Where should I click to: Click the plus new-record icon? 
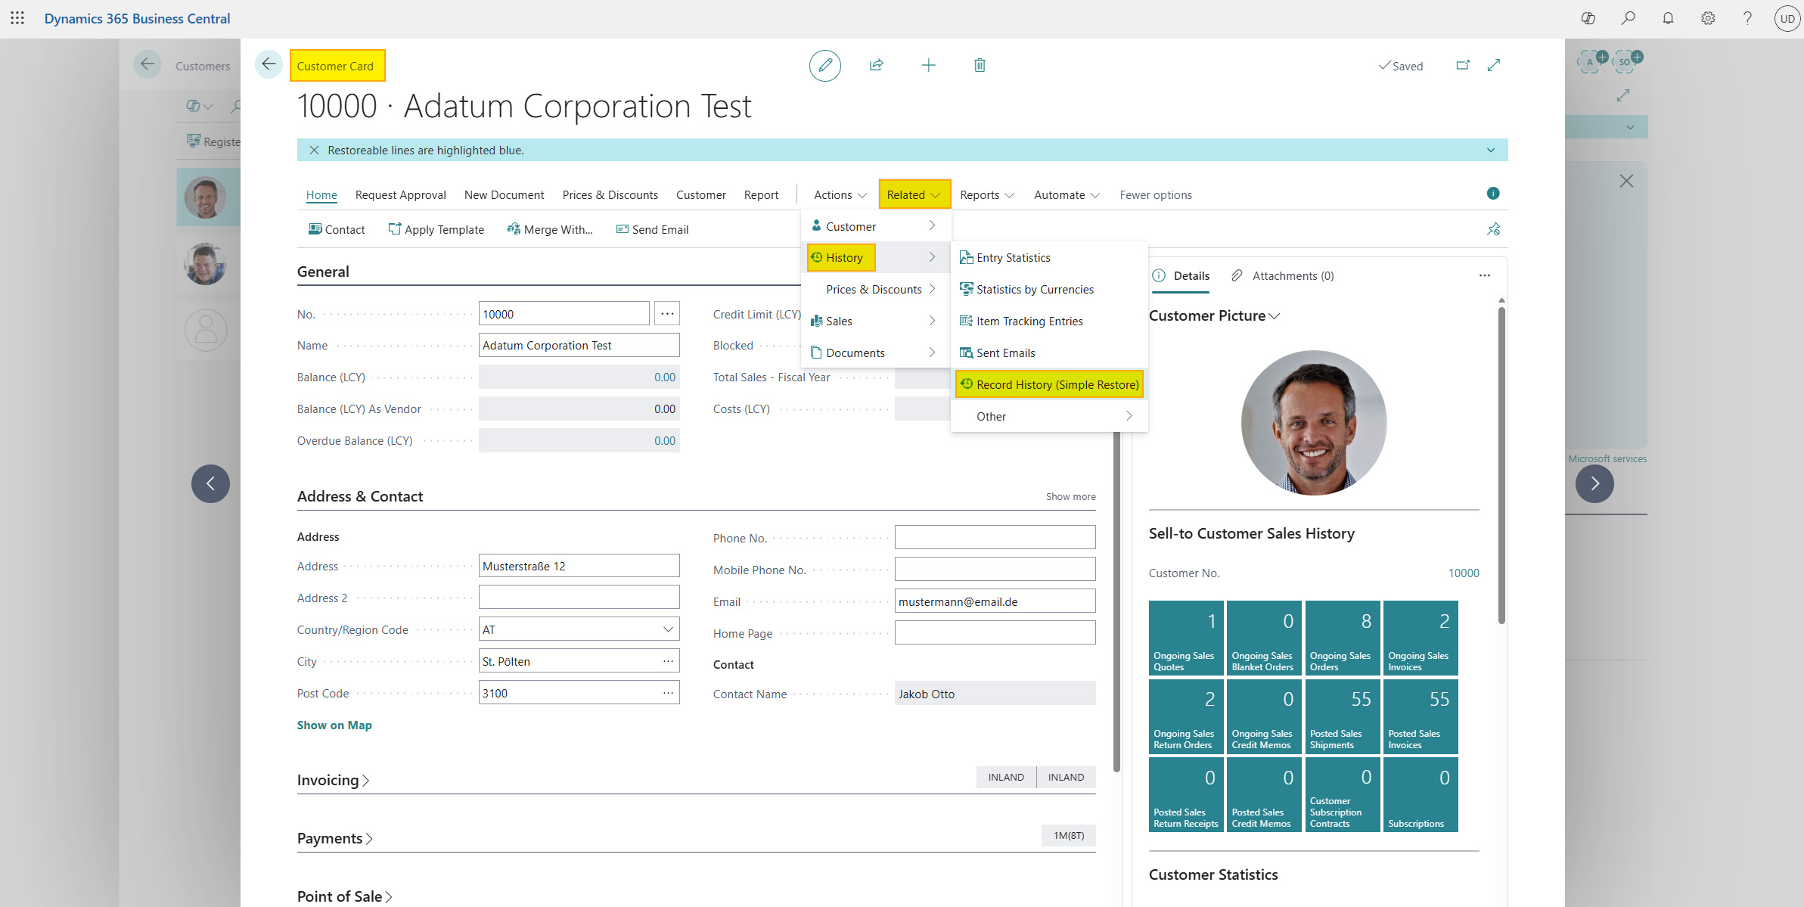928,66
